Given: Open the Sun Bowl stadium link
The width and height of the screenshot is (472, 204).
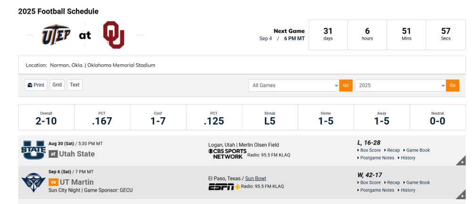Looking at the screenshot, I should [x=255, y=178].
